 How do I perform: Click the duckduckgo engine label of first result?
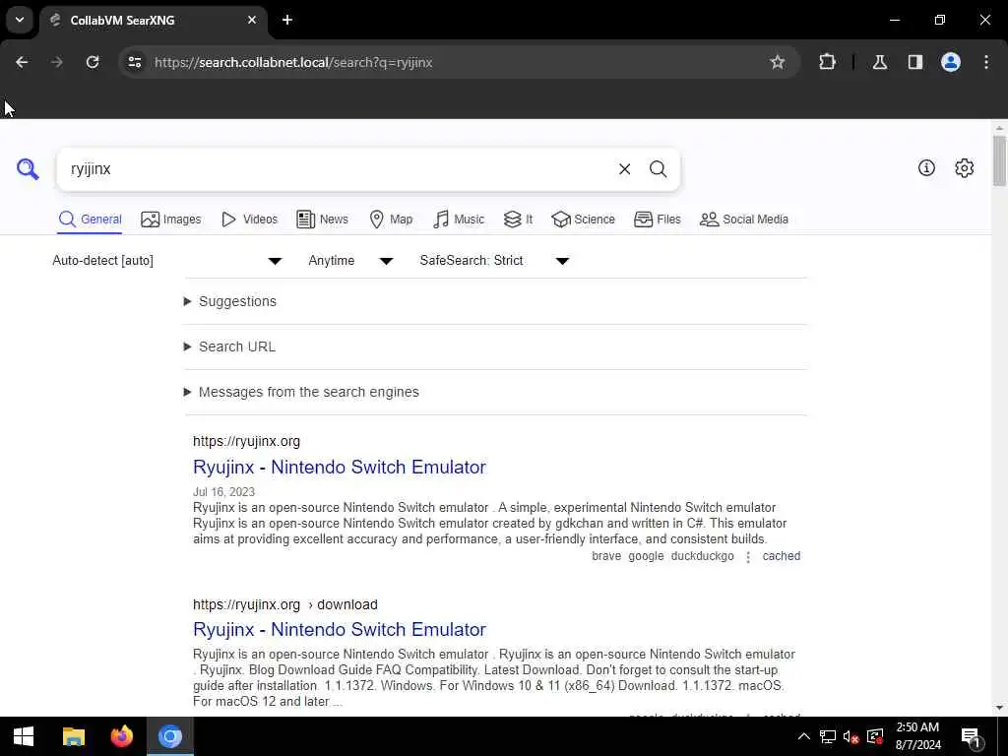tap(703, 556)
